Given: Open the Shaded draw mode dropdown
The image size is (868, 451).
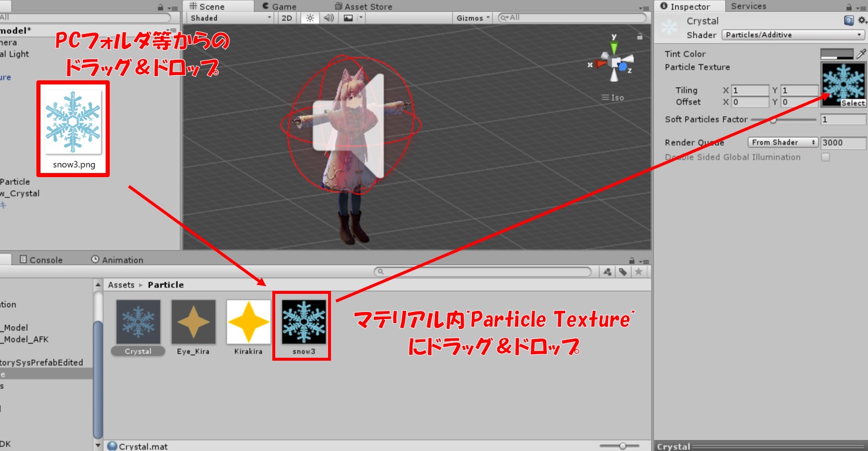Looking at the screenshot, I should point(231,18).
